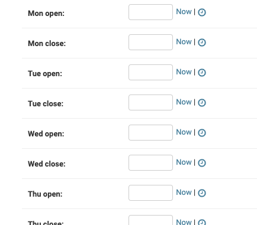Focus the Wed close time field
This screenshot has width=257, height=225.
(150, 163)
